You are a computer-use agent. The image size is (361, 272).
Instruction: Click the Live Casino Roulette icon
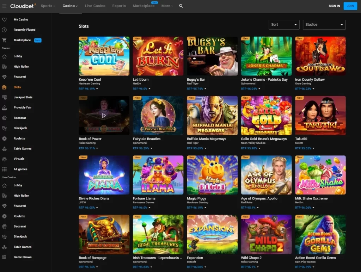(4, 216)
